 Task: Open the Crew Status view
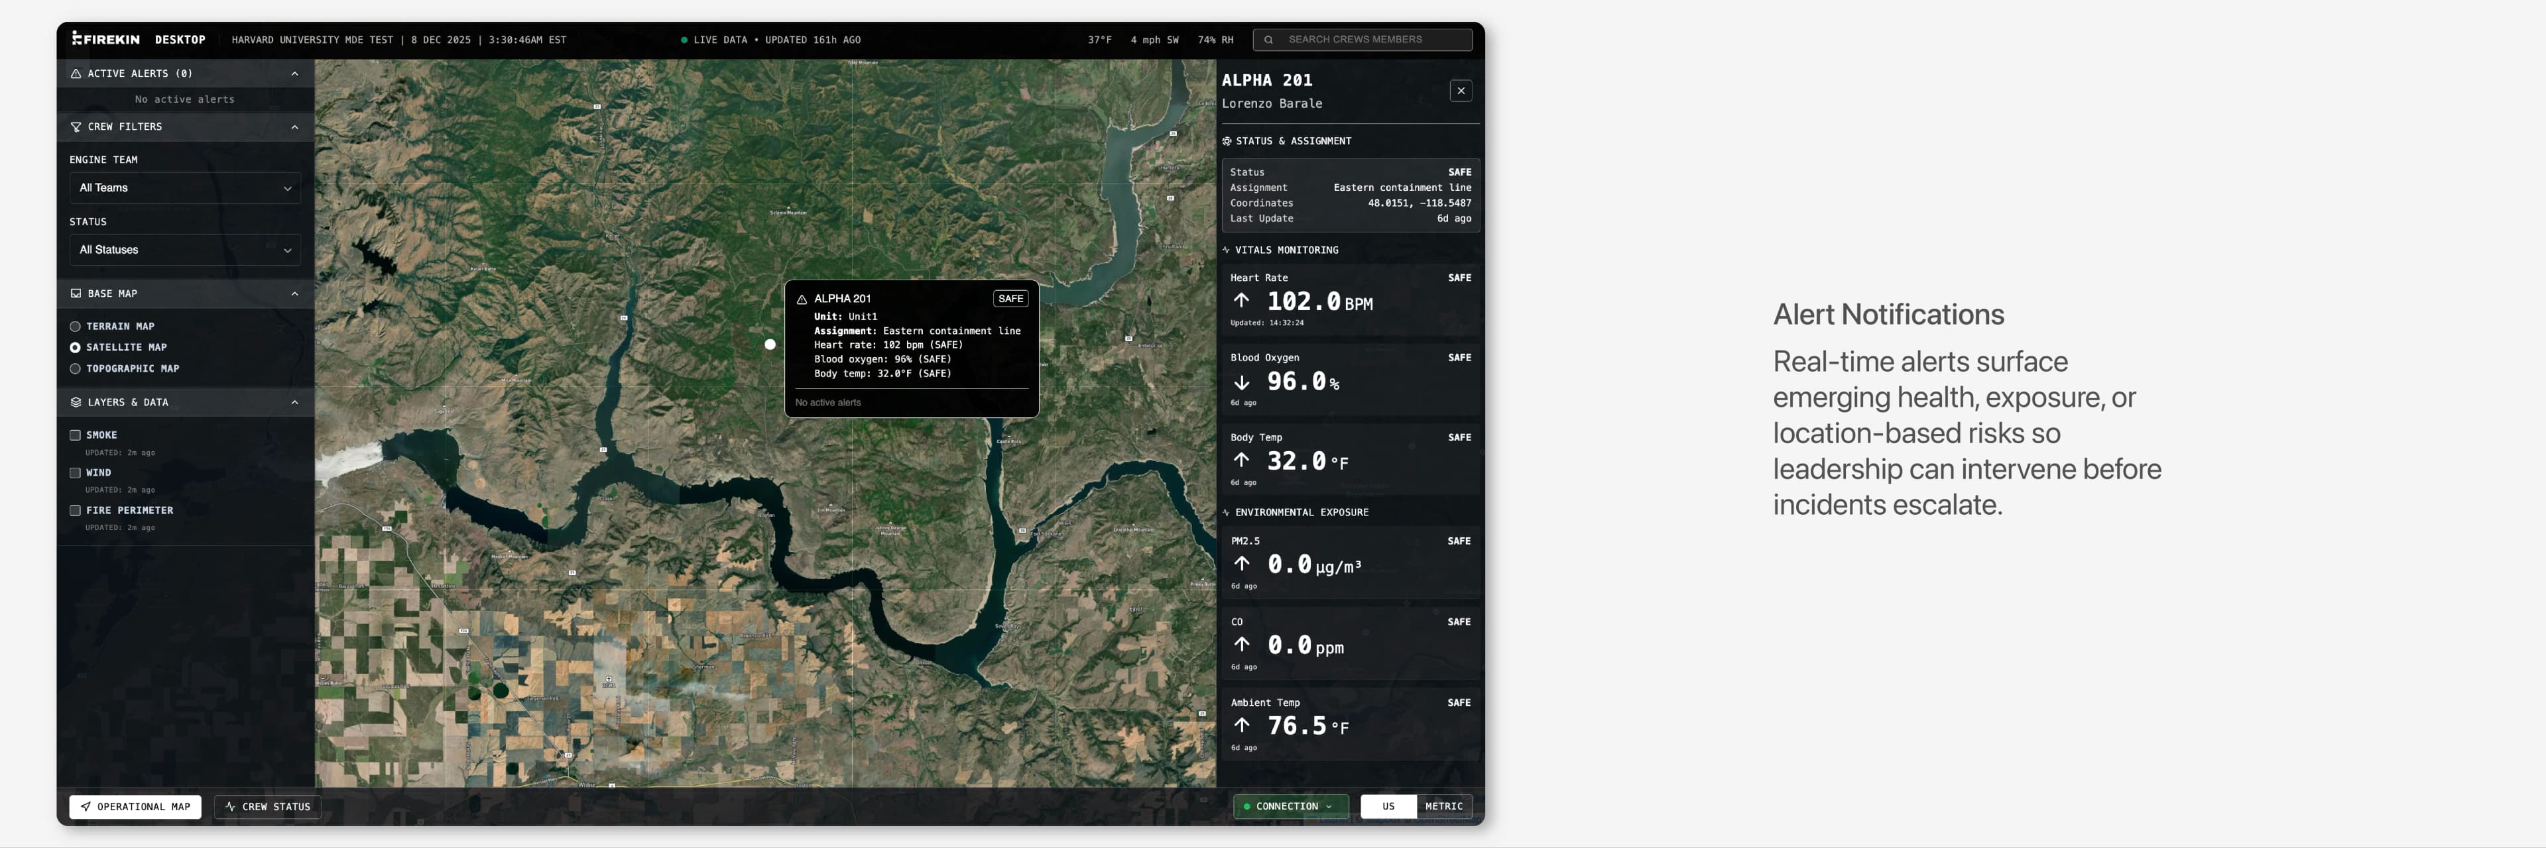pyautogui.click(x=267, y=806)
